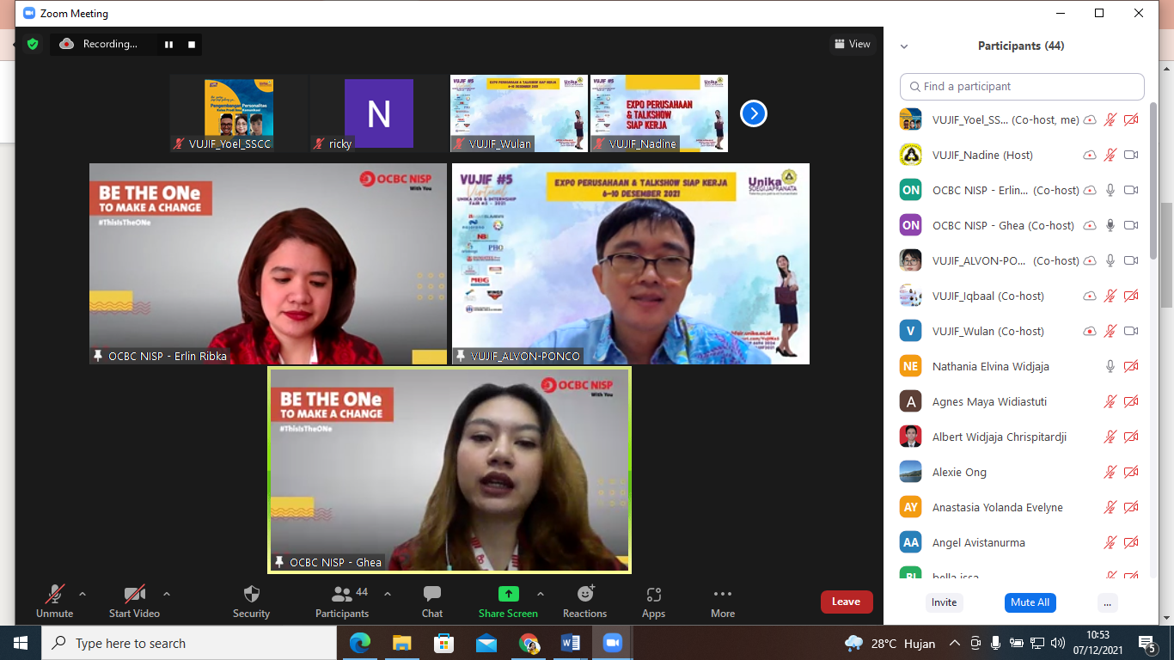Open the notification center icon
The height and width of the screenshot is (660, 1174).
point(1147,643)
